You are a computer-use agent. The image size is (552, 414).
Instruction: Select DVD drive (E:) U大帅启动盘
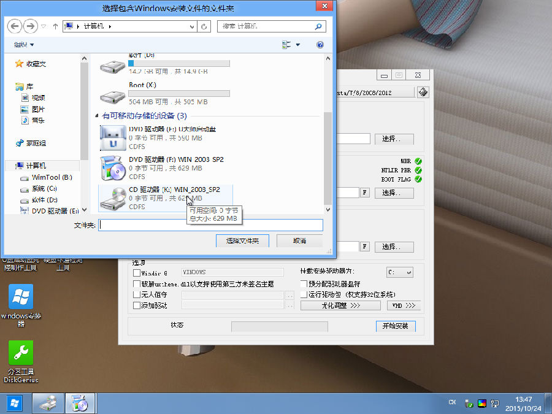pos(166,137)
